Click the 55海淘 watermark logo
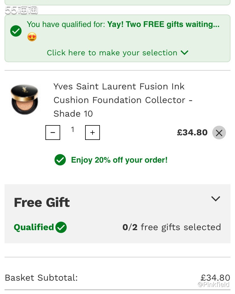This screenshot has height=294, width=235. [21, 10]
